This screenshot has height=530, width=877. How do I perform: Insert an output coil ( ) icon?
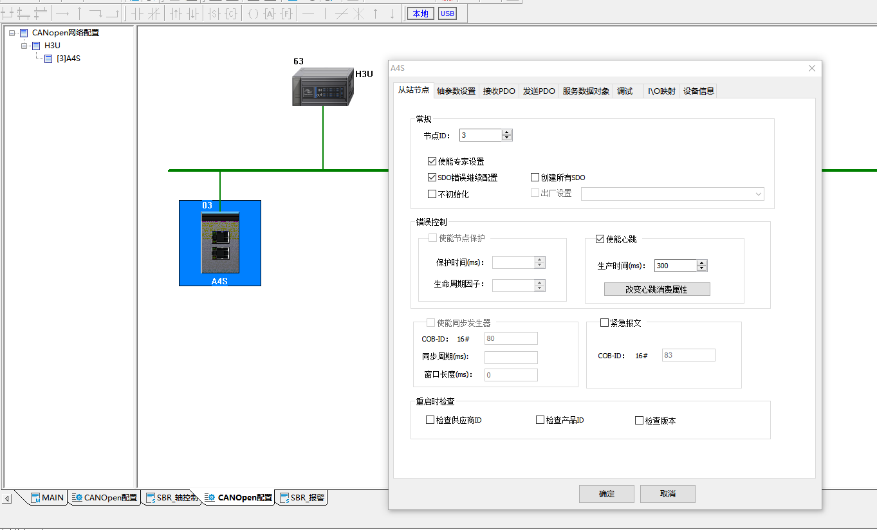tap(253, 14)
